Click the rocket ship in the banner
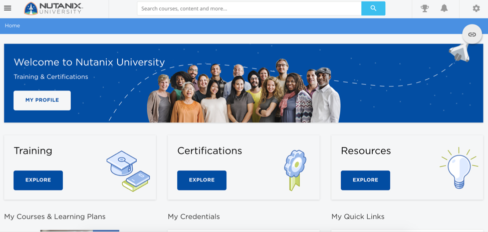This screenshot has height=232, width=488. (459, 52)
